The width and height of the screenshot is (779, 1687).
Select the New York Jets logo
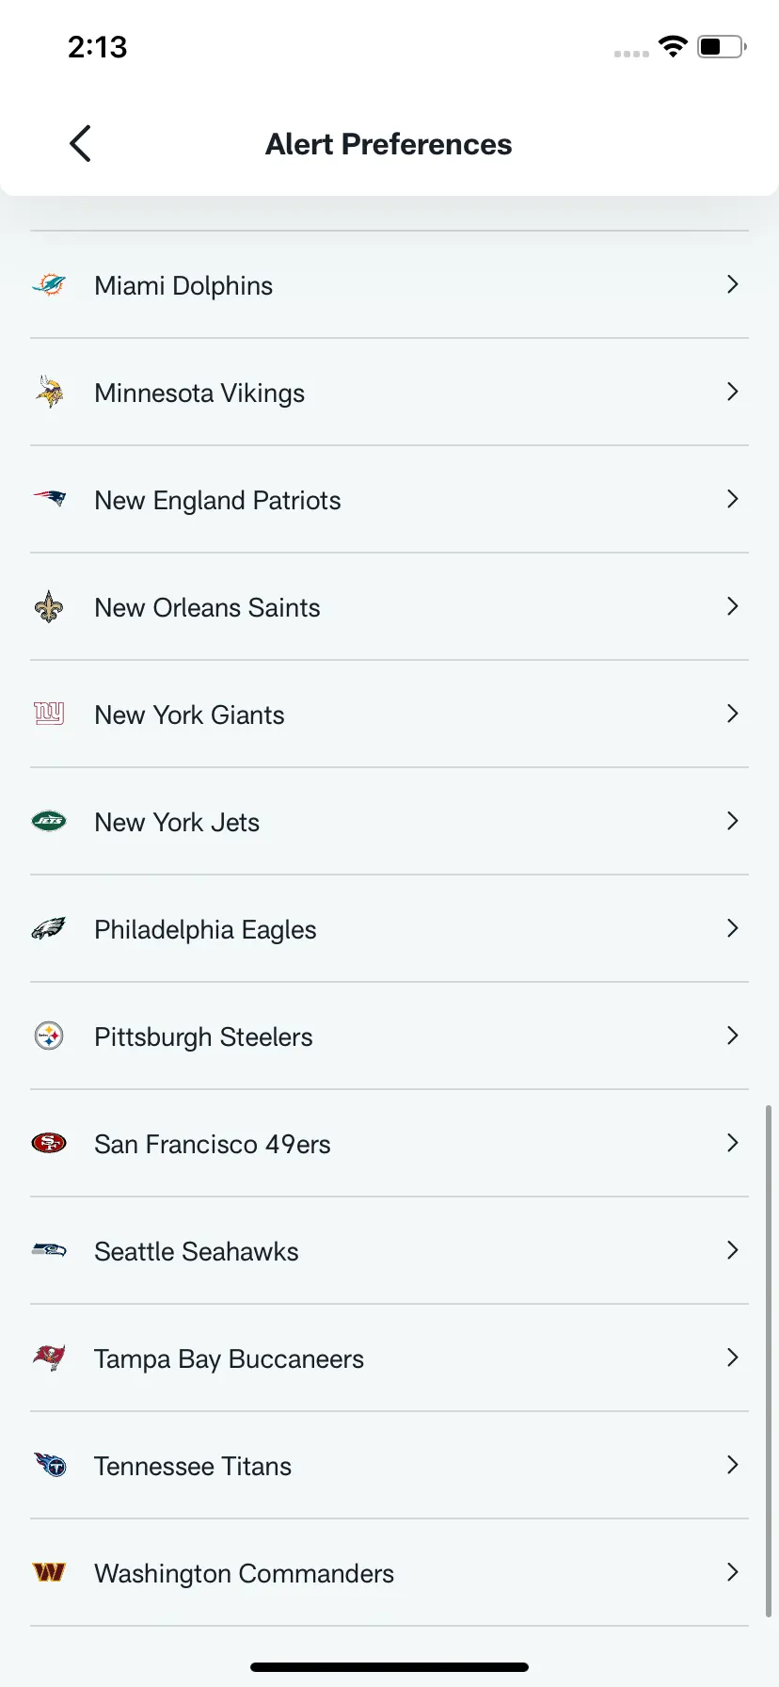[x=49, y=821]
